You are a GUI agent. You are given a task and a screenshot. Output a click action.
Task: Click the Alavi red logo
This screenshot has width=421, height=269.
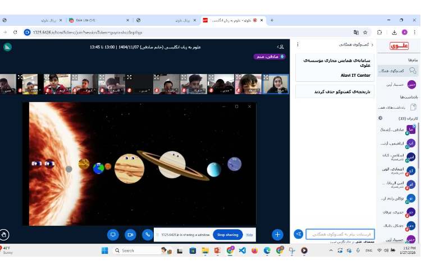[x=399, y=46]
